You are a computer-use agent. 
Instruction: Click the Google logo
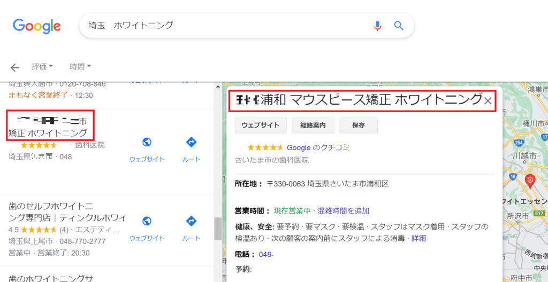(37, 26)
